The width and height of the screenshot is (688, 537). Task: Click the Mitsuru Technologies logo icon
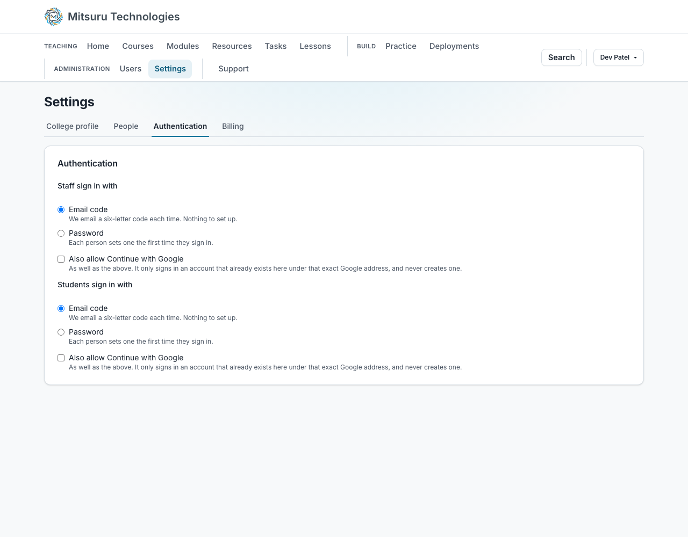(x=54, y=17)
